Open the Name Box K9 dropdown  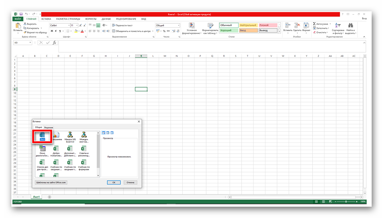click(x=30, y=43)
